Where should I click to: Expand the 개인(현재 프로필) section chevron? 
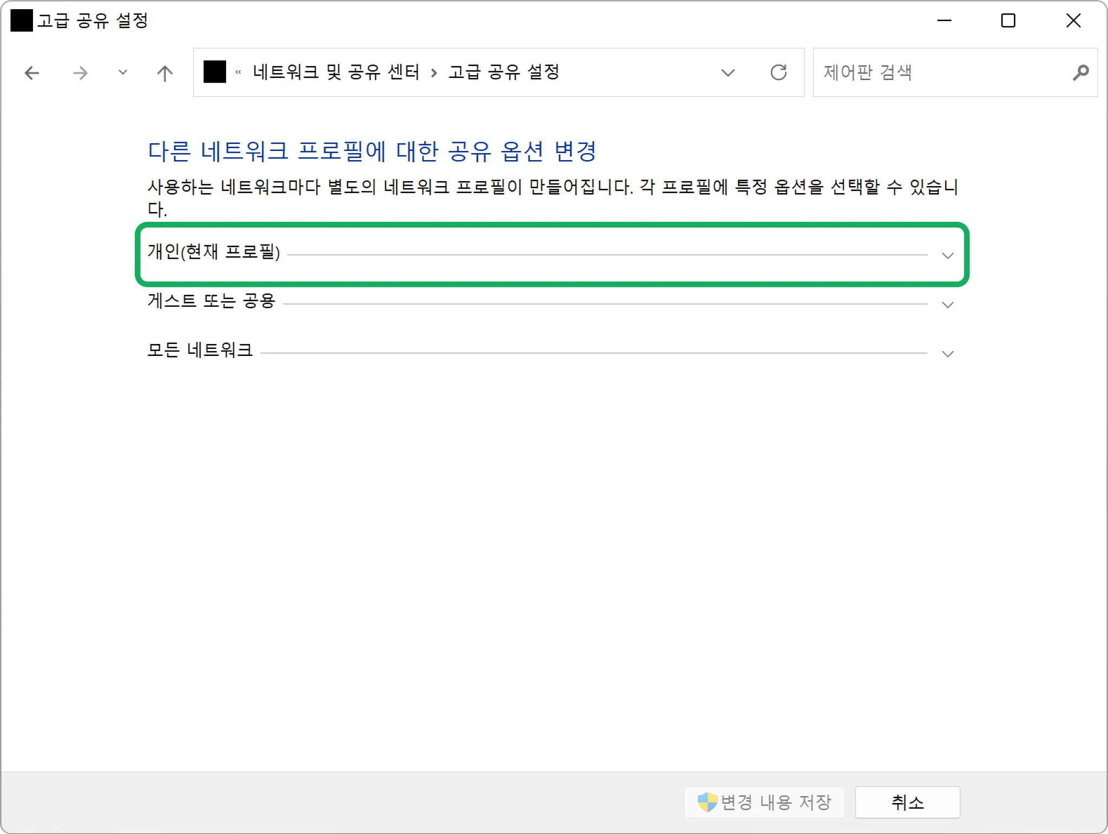click(947, 255)
